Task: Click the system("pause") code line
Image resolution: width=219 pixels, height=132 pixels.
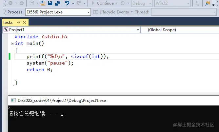Action: click(x=50, y=63)
